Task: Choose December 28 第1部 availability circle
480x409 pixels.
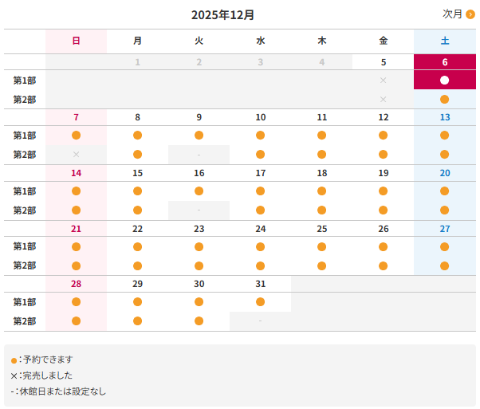Action: 76,302
